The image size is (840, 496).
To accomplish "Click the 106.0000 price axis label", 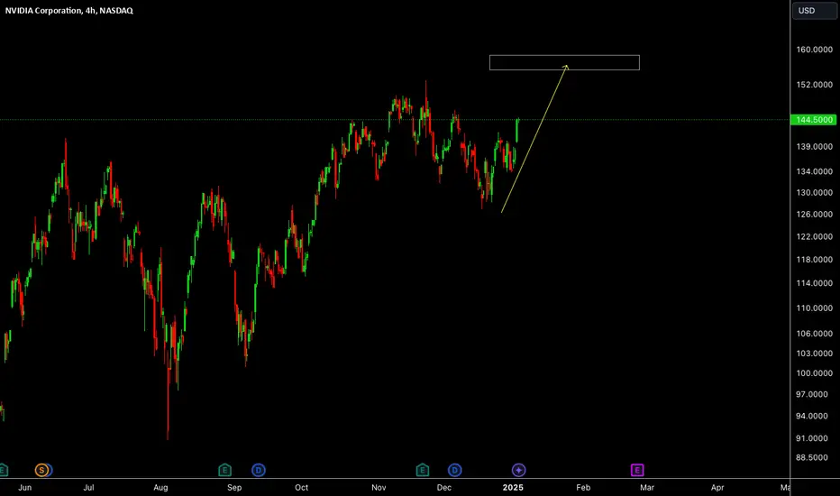I will pos(814,334).
